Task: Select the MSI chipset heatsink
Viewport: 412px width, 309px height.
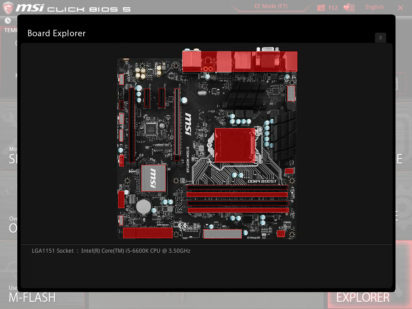Action: [153, 178]
